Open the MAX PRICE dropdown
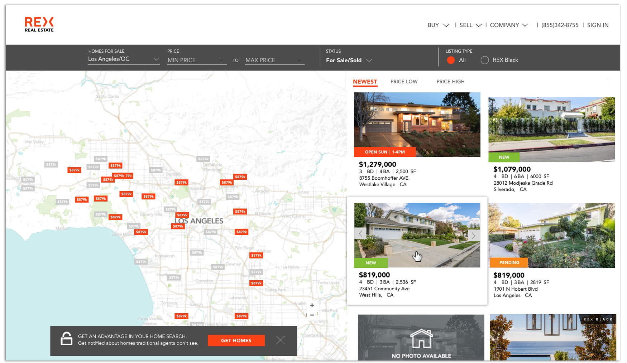Image resolution: width=627 pixels, height=363 pixels. pyautogui.click(x=275, y=60)
